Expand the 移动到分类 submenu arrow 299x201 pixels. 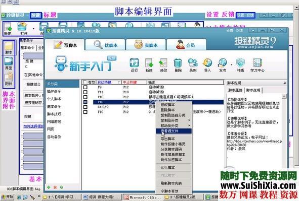pos(189,125)
